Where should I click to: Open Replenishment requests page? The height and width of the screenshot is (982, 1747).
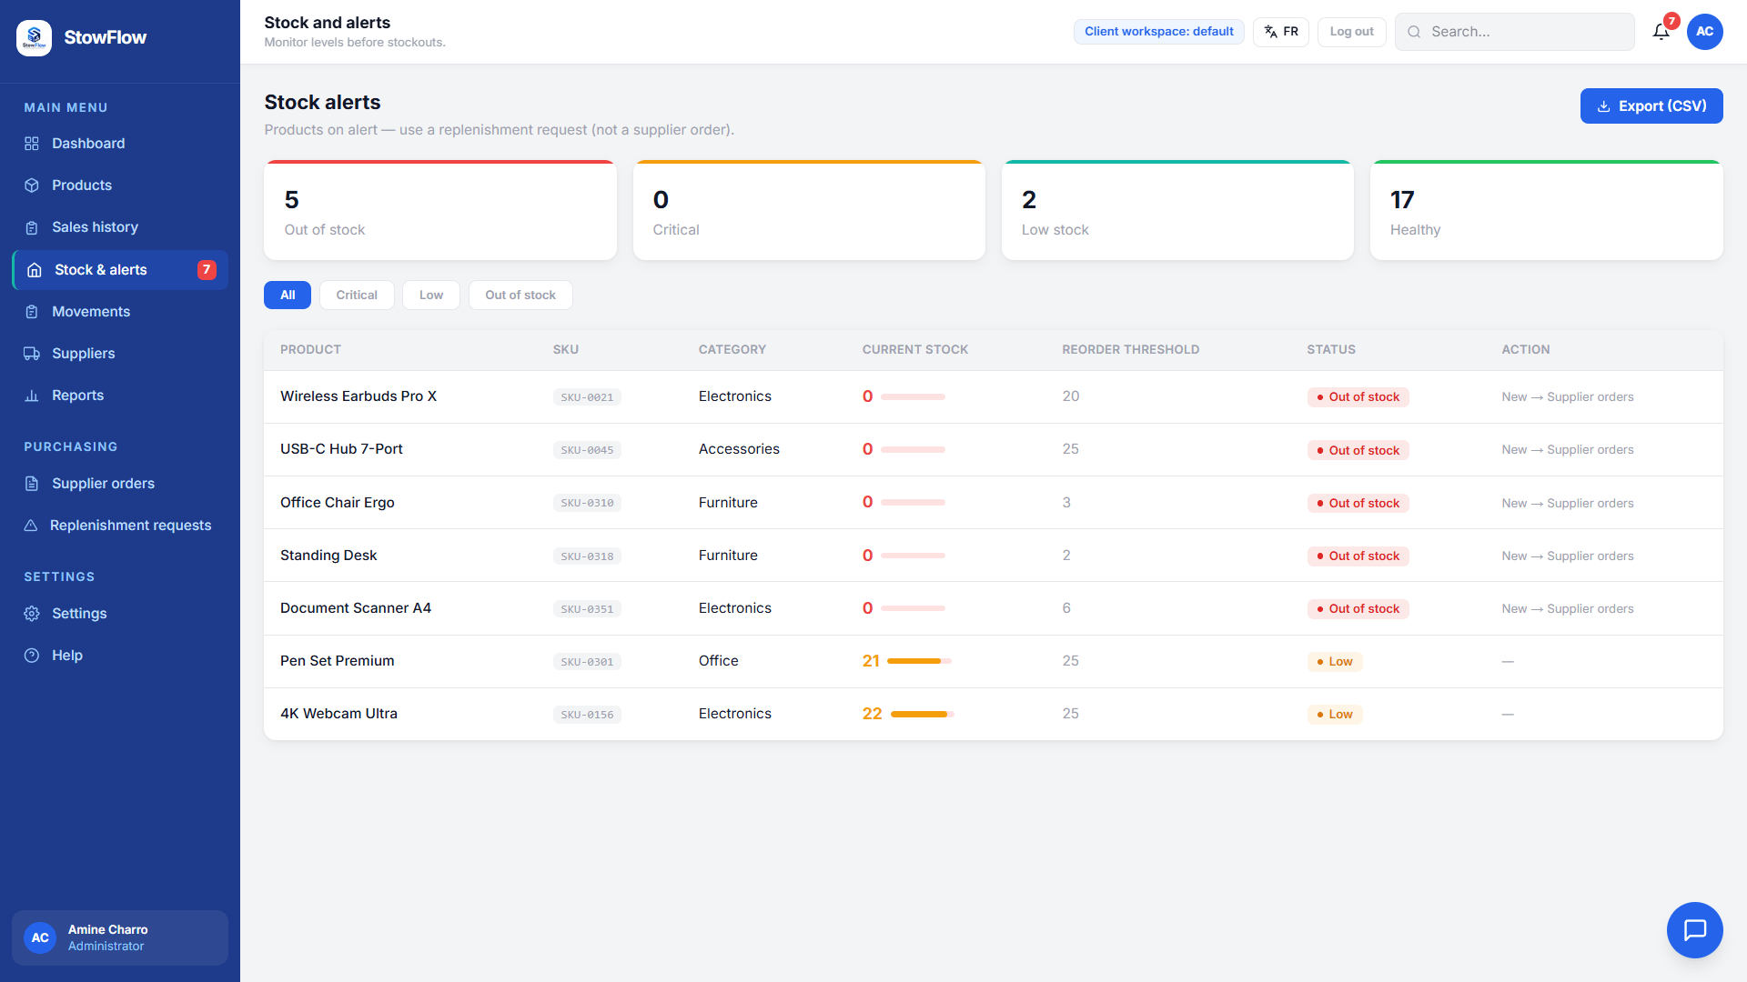120,526
